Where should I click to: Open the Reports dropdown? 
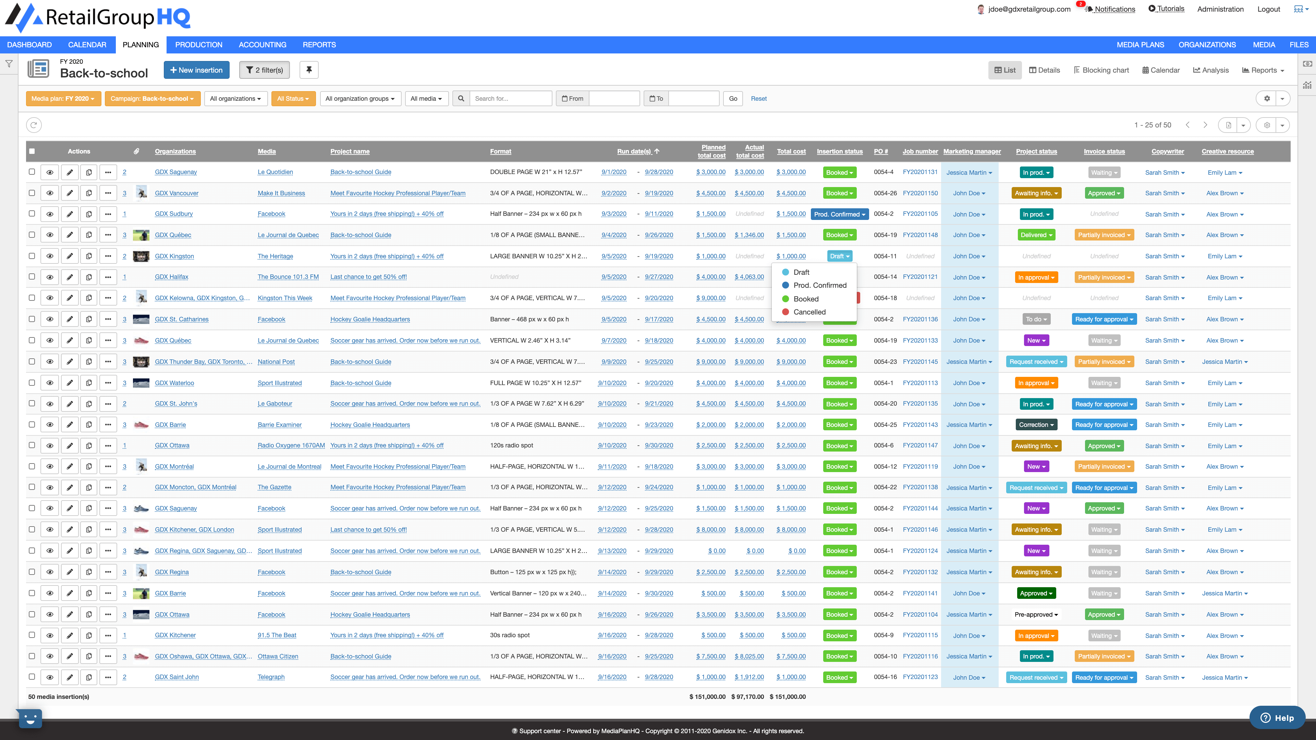click(1263, 70)
